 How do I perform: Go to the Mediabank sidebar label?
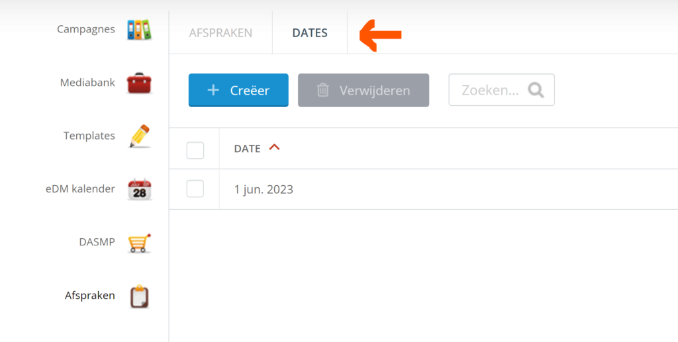(88, 83)
